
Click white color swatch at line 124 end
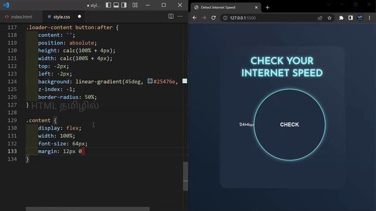pos(184,81)
